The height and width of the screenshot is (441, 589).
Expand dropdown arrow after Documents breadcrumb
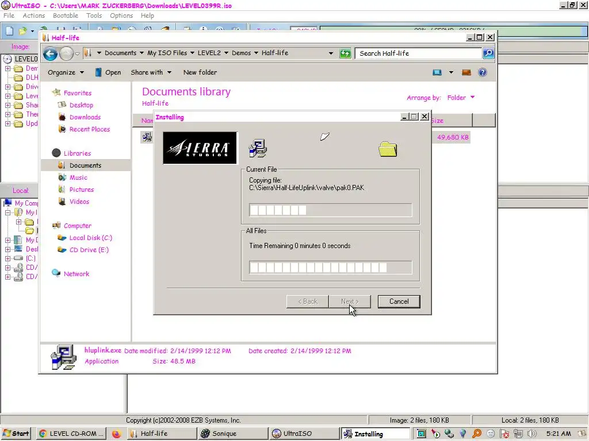141,53
